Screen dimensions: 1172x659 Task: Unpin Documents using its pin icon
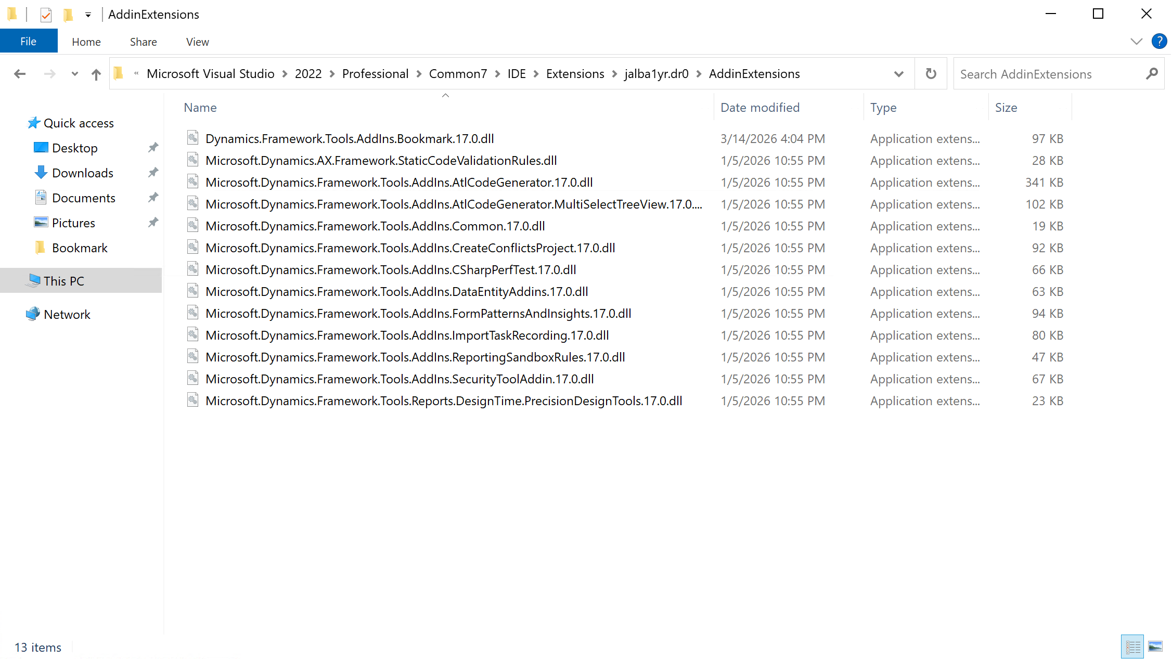153,198
